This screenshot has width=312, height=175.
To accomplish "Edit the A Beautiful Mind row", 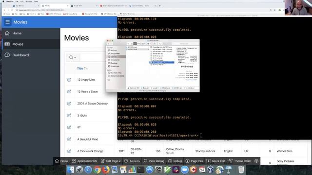I will point(69,140).
